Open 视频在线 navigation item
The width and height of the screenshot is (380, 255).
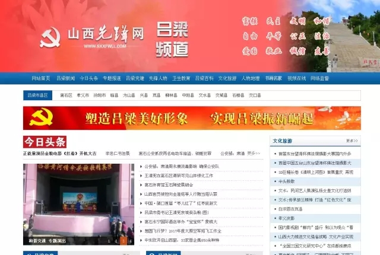tap(297, 78)
